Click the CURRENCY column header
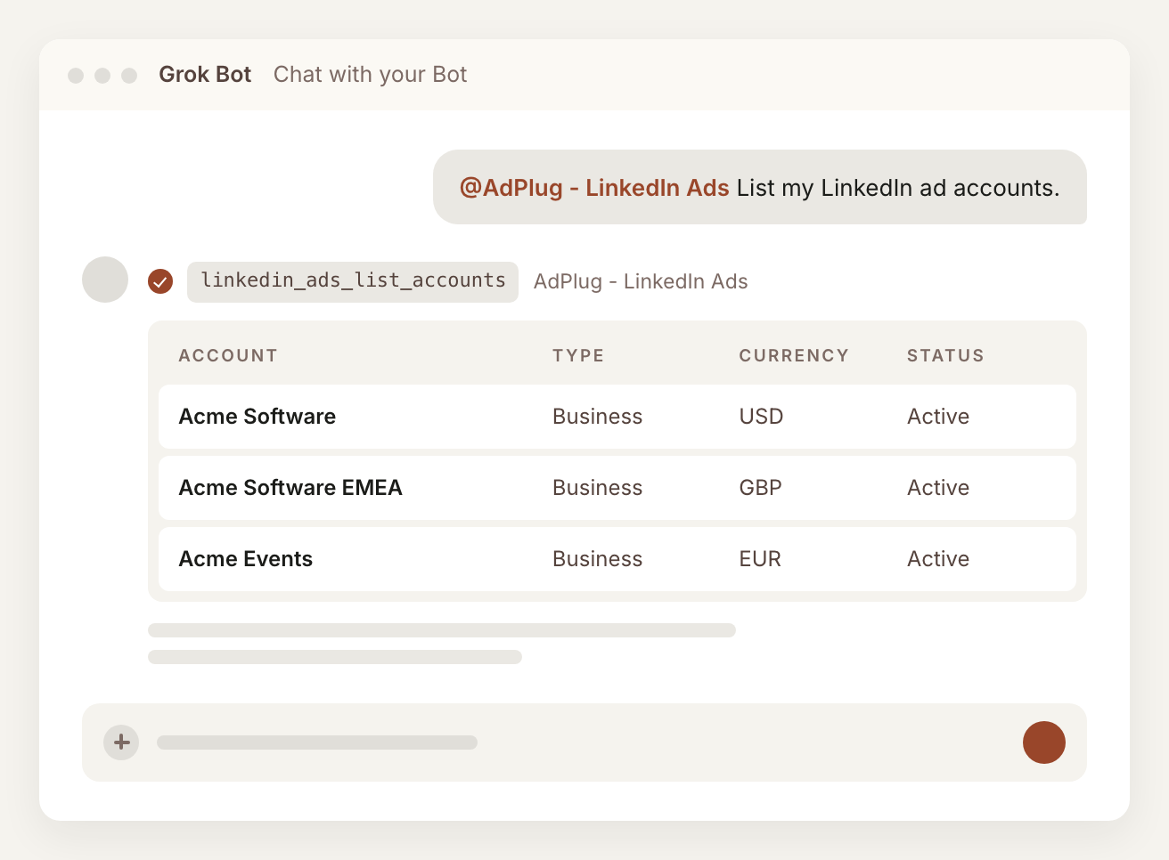This screenshot has height=860, width=1169. click(x=794, y=355)
